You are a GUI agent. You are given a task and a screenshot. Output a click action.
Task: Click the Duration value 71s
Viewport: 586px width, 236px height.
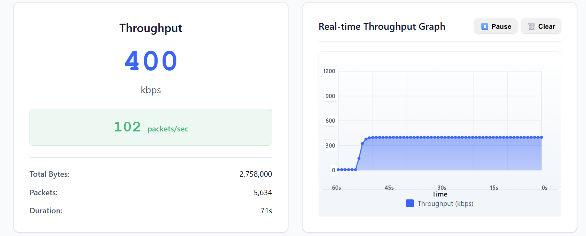[x=266, y=211]
